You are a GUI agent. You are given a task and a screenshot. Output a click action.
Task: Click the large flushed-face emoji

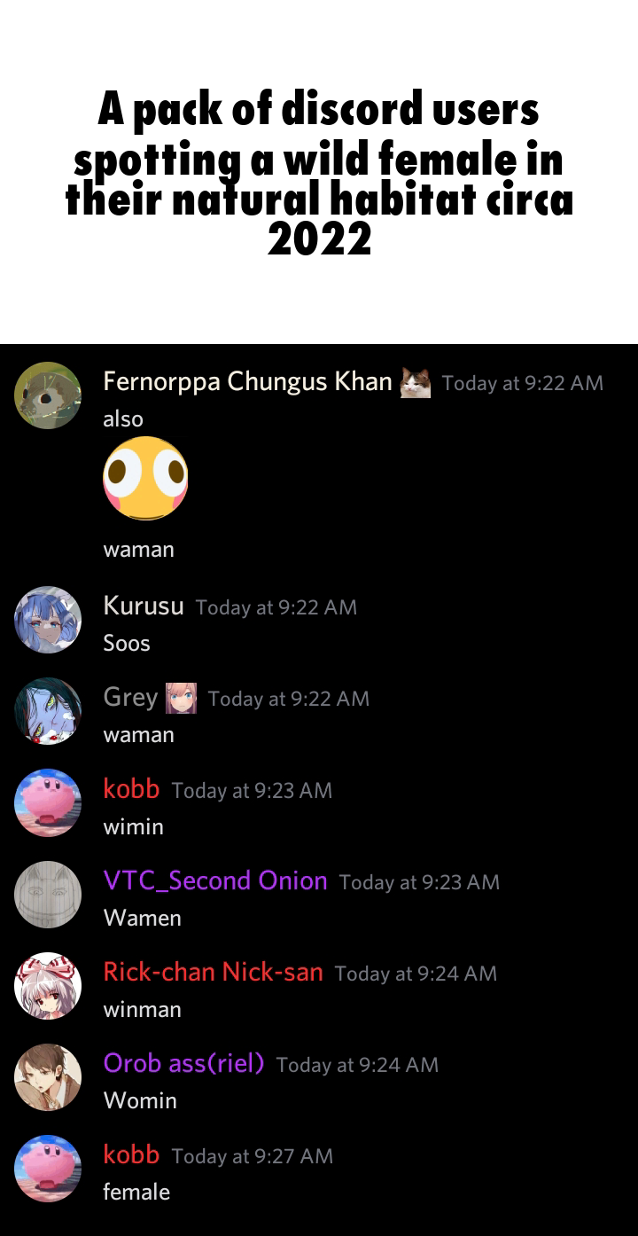pyautogui.click(x=146, y=479)
